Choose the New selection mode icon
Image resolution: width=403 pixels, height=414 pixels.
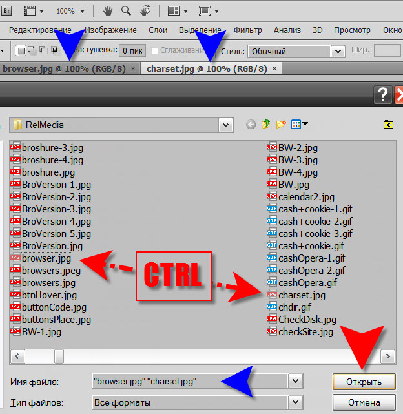(21, 50)
